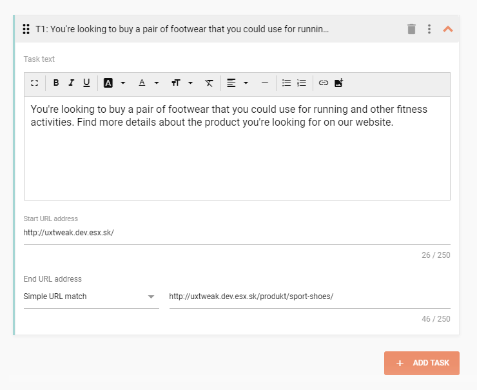Collapse the T1 task panel
The height and width of the screenshot is (390, 477).
448,29
